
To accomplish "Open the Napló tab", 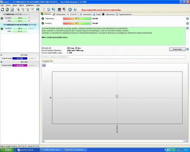I will (x=97, y=14).
